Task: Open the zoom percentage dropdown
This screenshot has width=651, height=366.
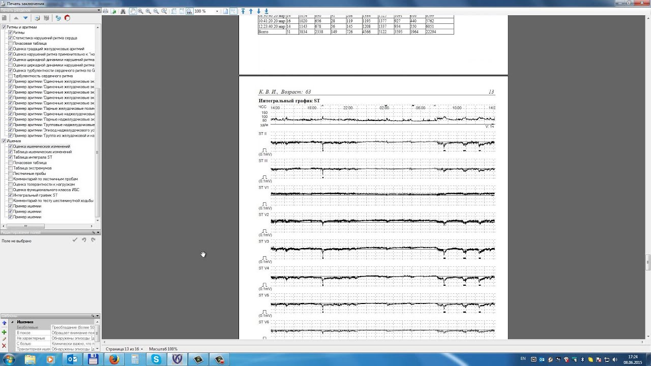Action: (217, 11)
